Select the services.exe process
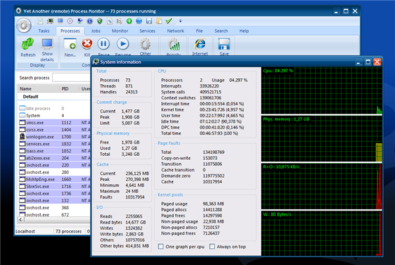This screenshot has height=265, width=395. [x=55, y=144]
